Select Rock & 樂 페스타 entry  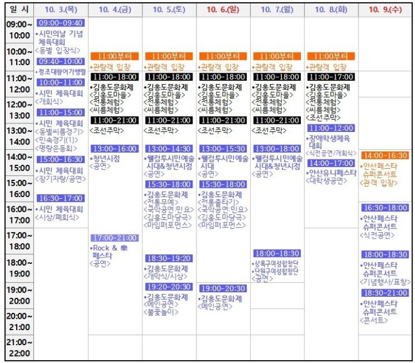[x=109, y=252]
